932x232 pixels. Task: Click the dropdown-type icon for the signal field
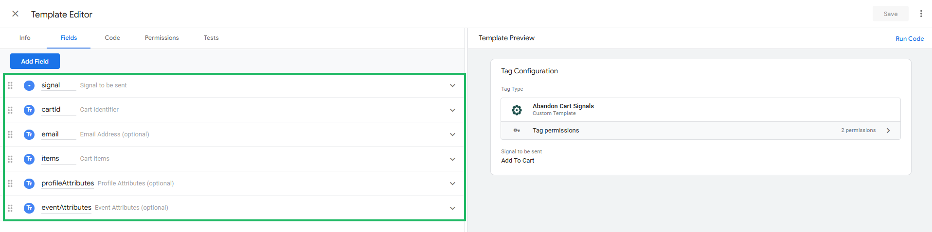pyautogui.click(x=29, y=85)
